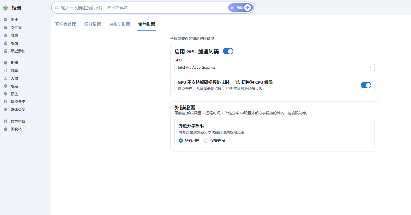Open the 地图 map icon
This screenshot has width=411, height=215.
click(x=5, y=43)
